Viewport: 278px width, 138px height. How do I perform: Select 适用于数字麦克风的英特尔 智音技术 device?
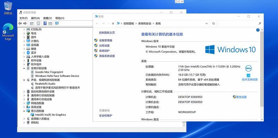click(x=58, y=88)
